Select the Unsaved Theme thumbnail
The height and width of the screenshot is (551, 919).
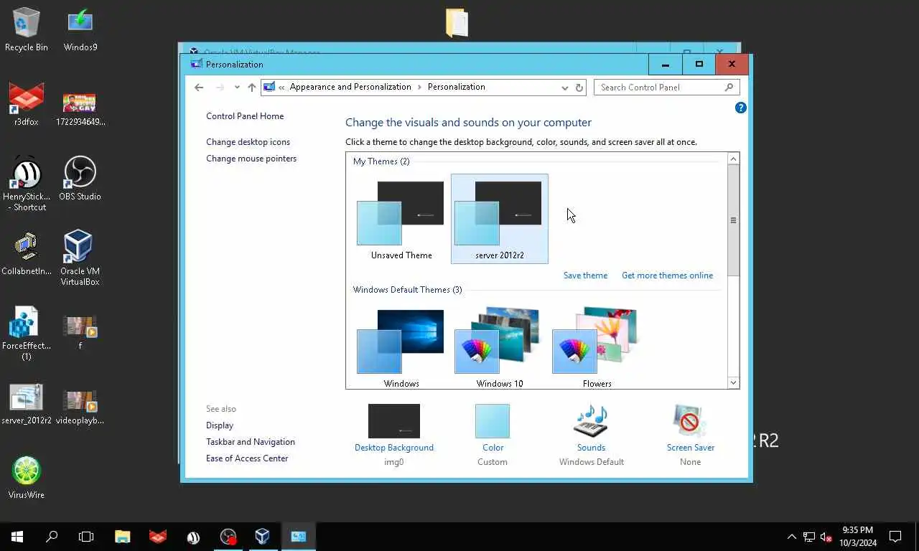point(401,219)
